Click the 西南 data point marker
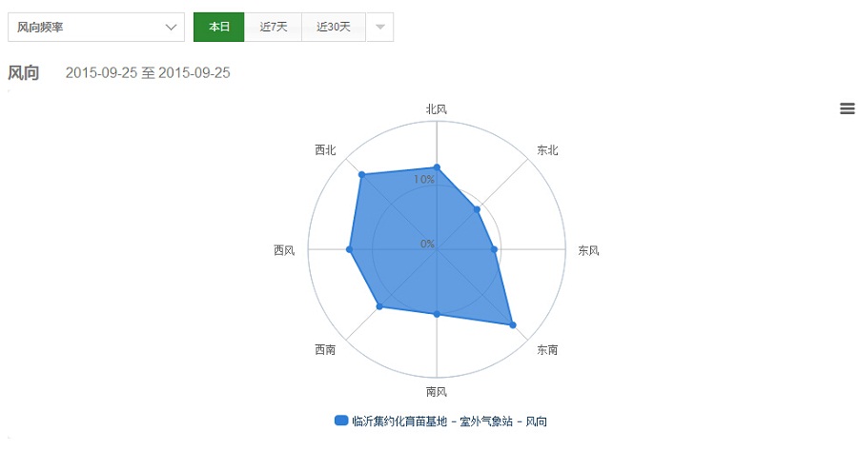The width and height of the screenshot is (858, 450). (x=379, y=306)
